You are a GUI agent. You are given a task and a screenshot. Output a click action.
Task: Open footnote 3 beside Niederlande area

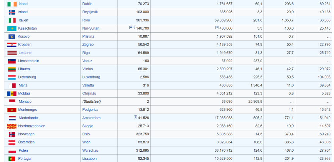coord(135,117)
